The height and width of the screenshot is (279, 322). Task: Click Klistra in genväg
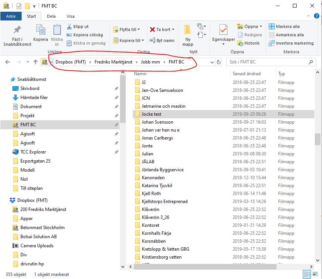click(x=86, y=43)
